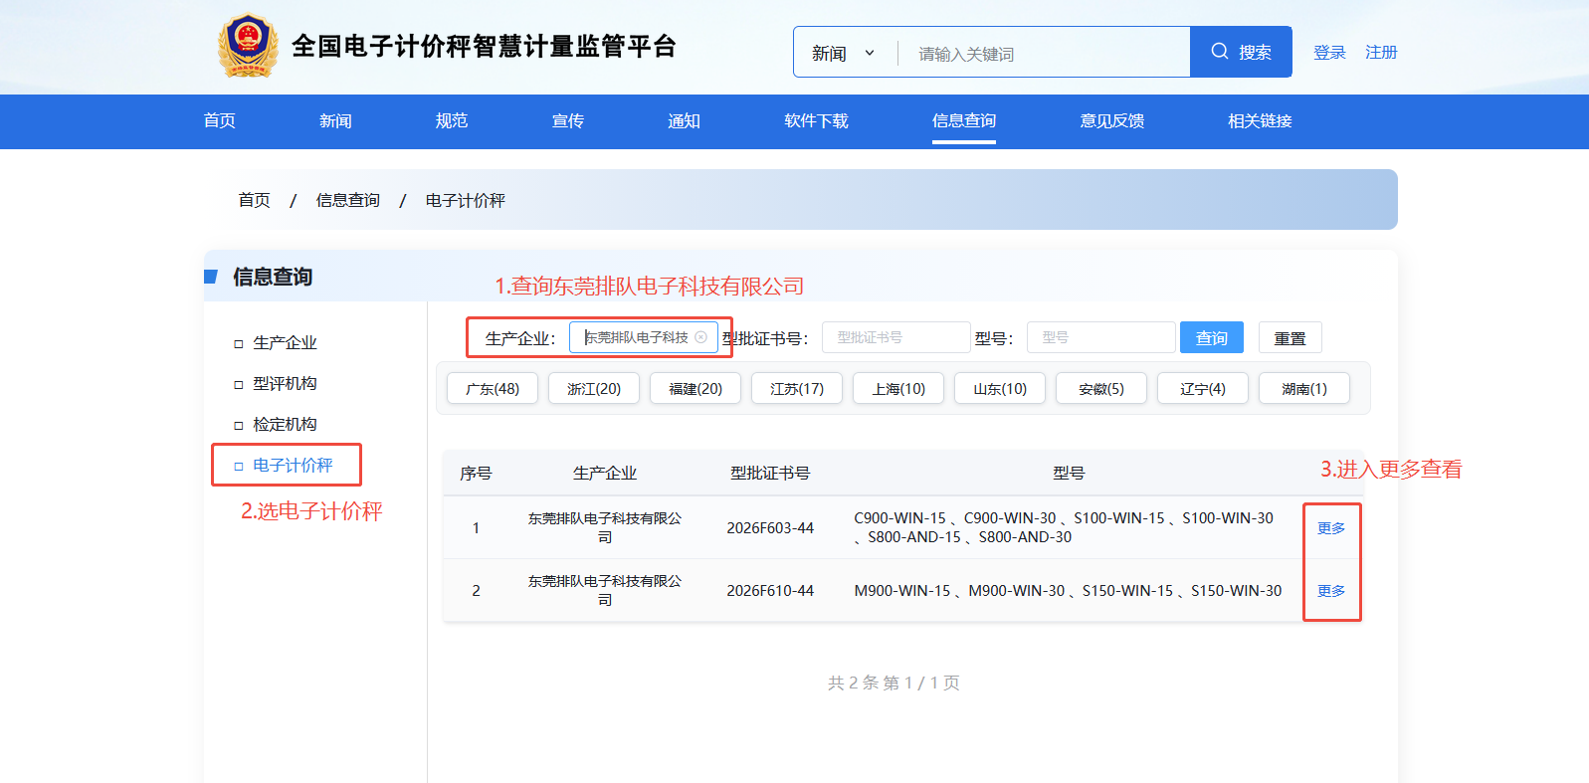The image size is (1589, 783).
Task: Expand the 新闻 search category dropdown
Action: pos(844,53)
